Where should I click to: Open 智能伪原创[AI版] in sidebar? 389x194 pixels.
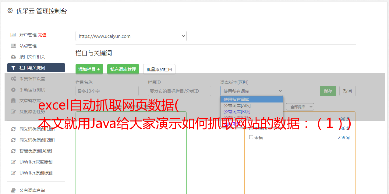point(36,151)
